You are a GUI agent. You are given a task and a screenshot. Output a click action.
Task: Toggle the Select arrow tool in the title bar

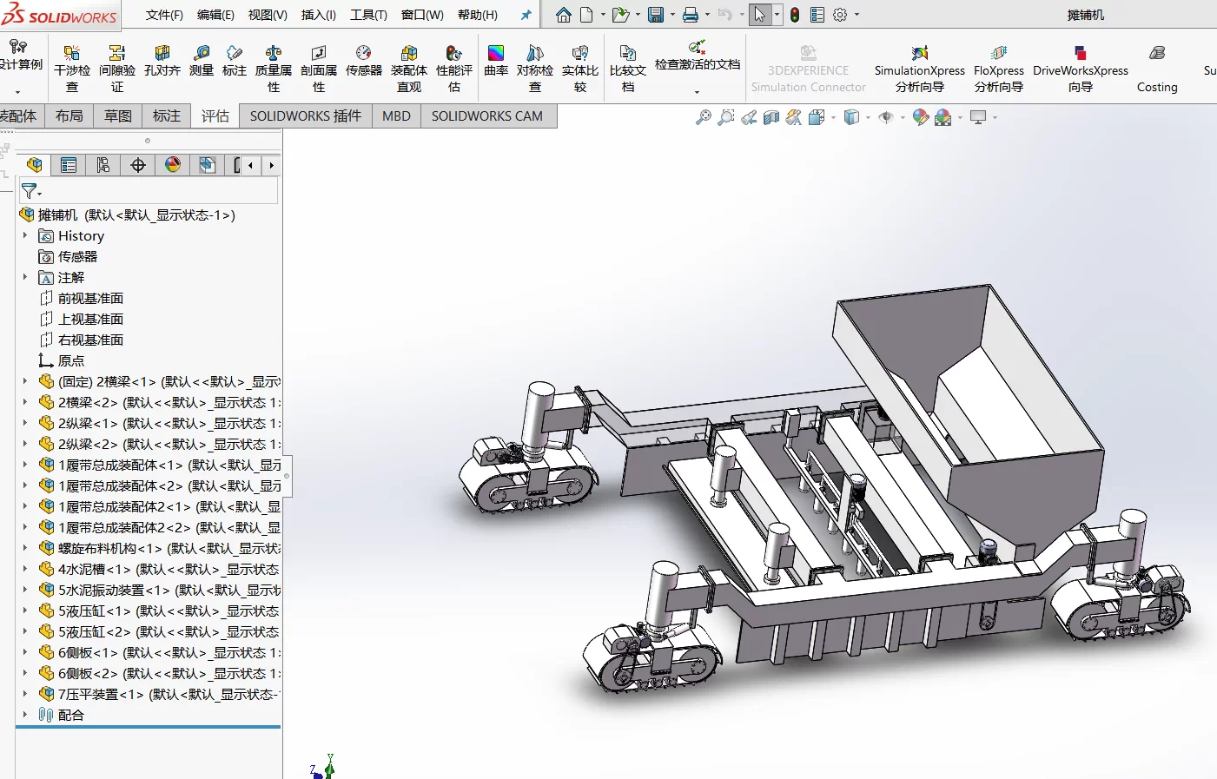(x=760, y=15)
